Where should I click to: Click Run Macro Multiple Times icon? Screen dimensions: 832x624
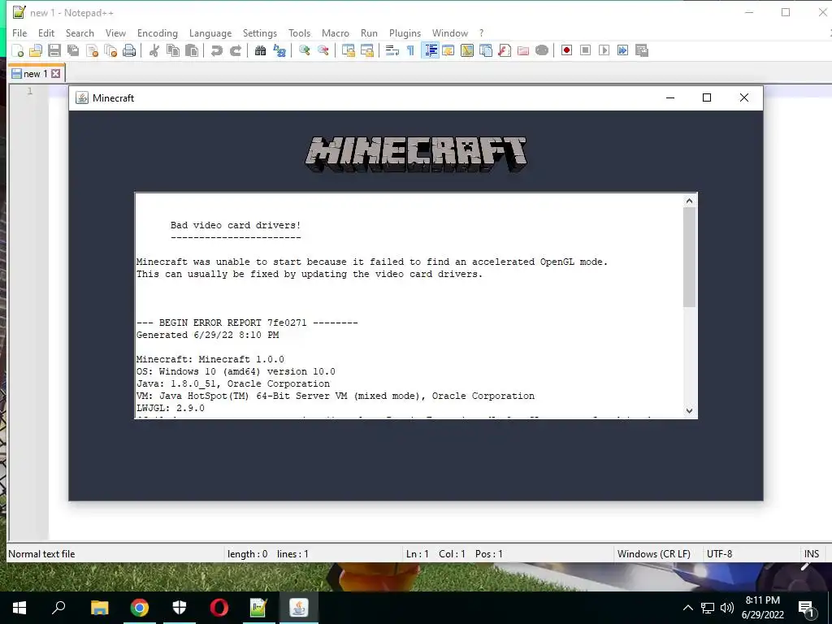point(623,50)
